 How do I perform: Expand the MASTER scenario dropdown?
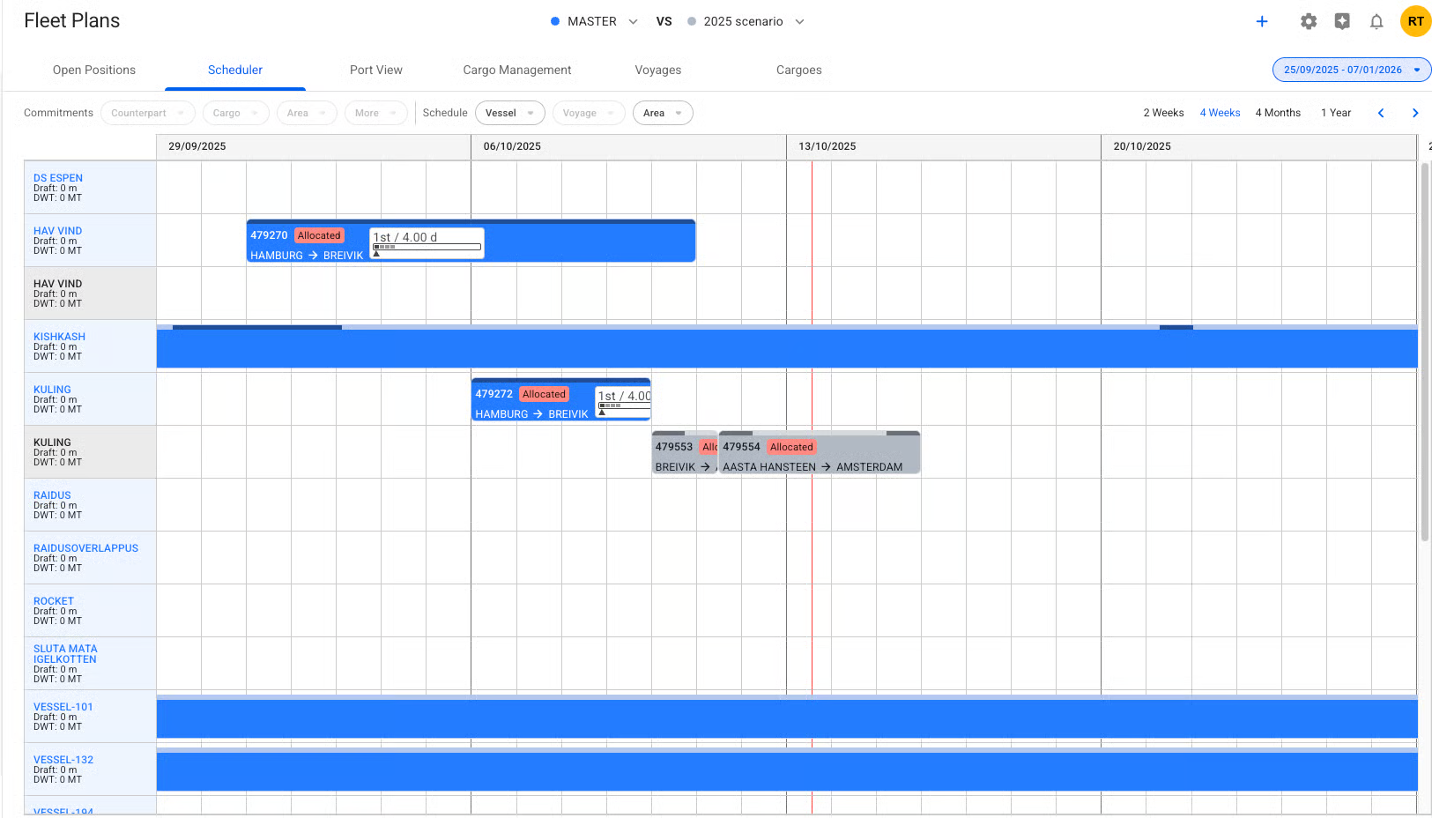coord(593,22)
